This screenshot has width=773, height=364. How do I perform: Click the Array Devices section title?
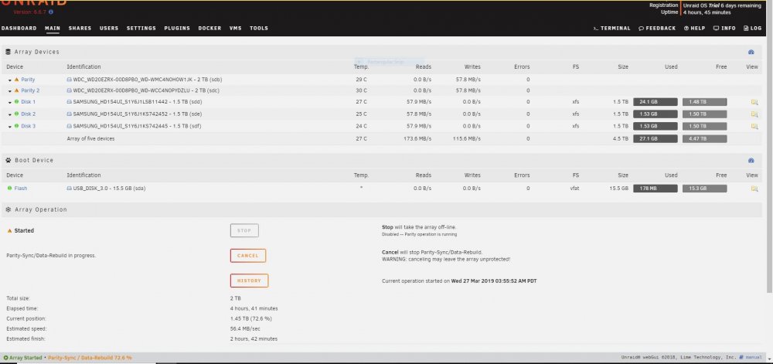(36, 52)
